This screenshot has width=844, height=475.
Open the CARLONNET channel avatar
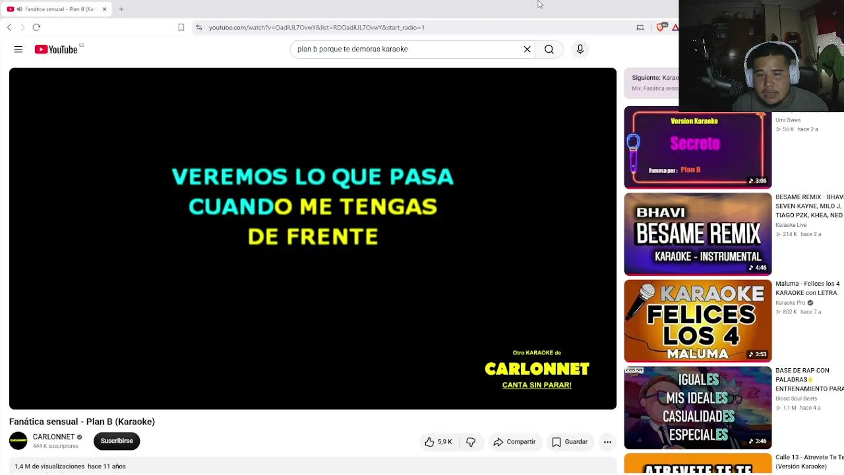pos(18,441)
